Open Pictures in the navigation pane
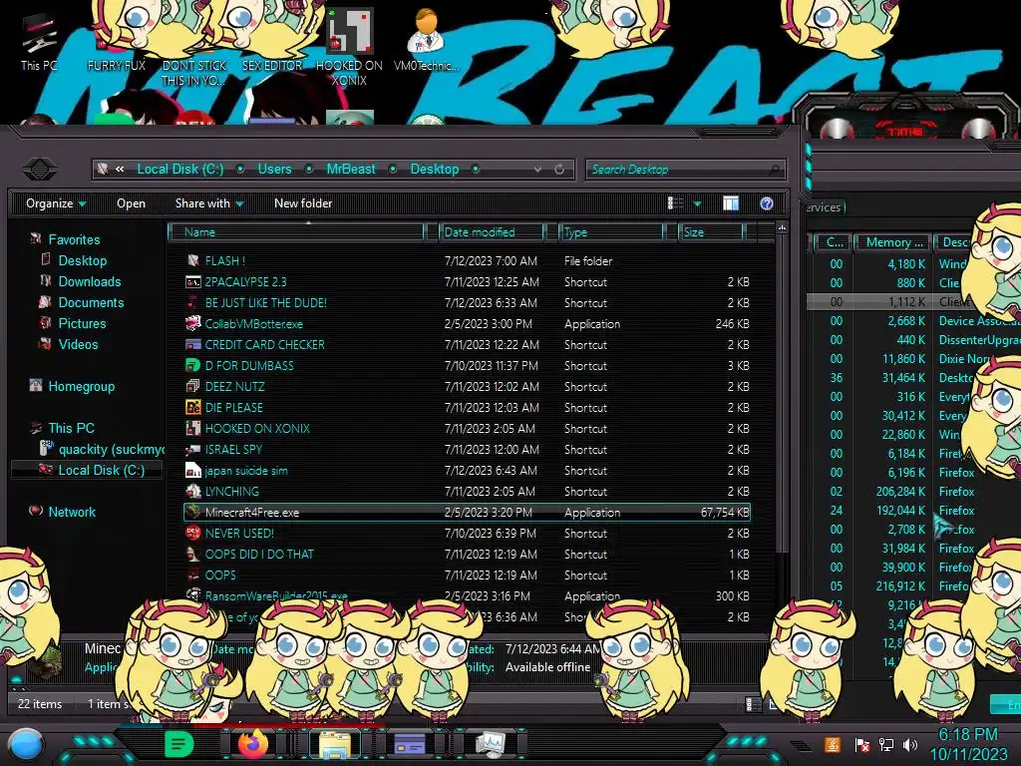The image size is (1021, 766). [x=82, y=324]
